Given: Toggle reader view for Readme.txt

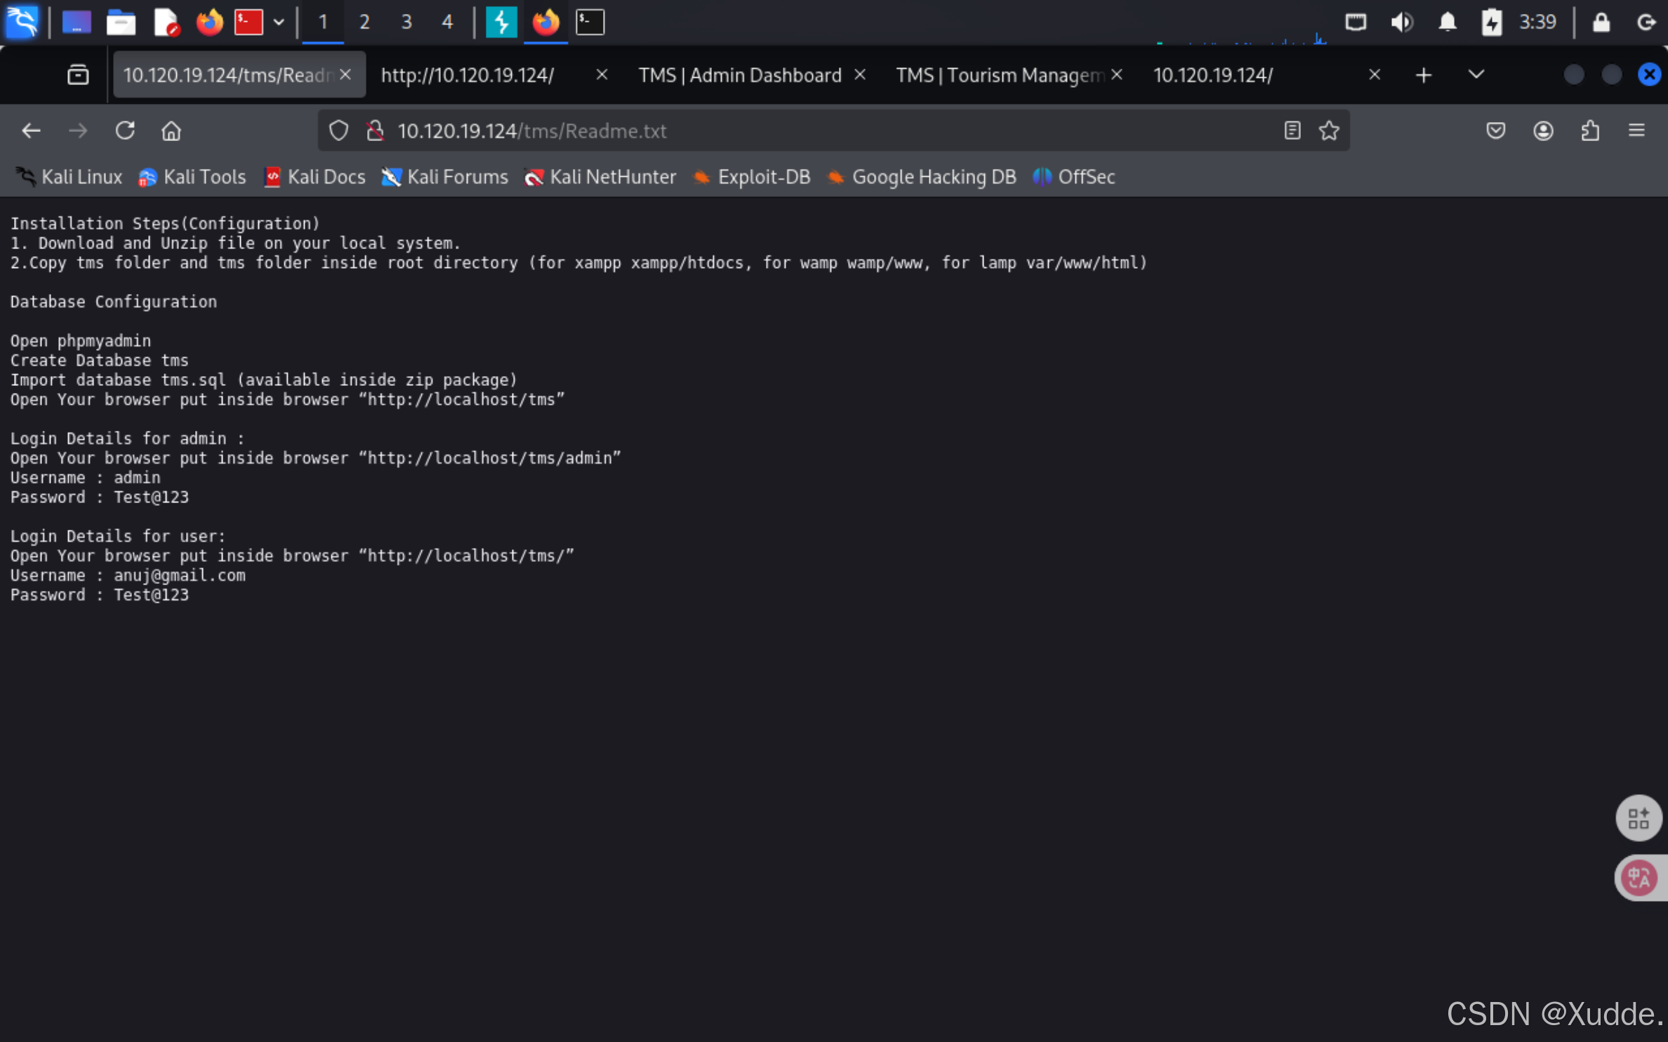Looking at the screenshot, I should click(x=1292, y=131).
